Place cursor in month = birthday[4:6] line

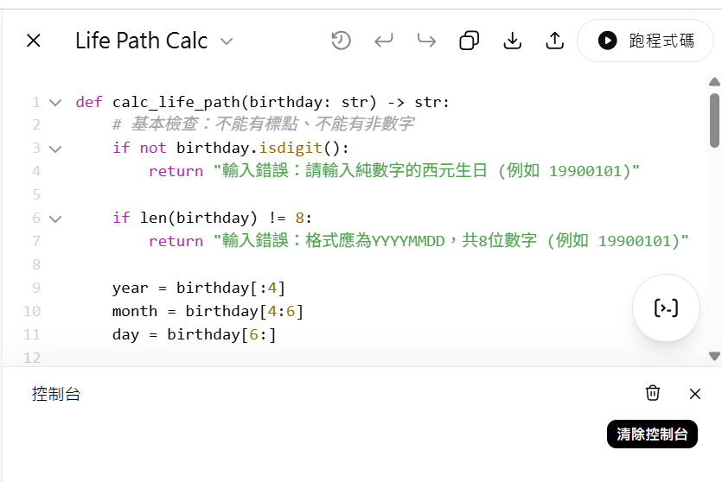208,311
